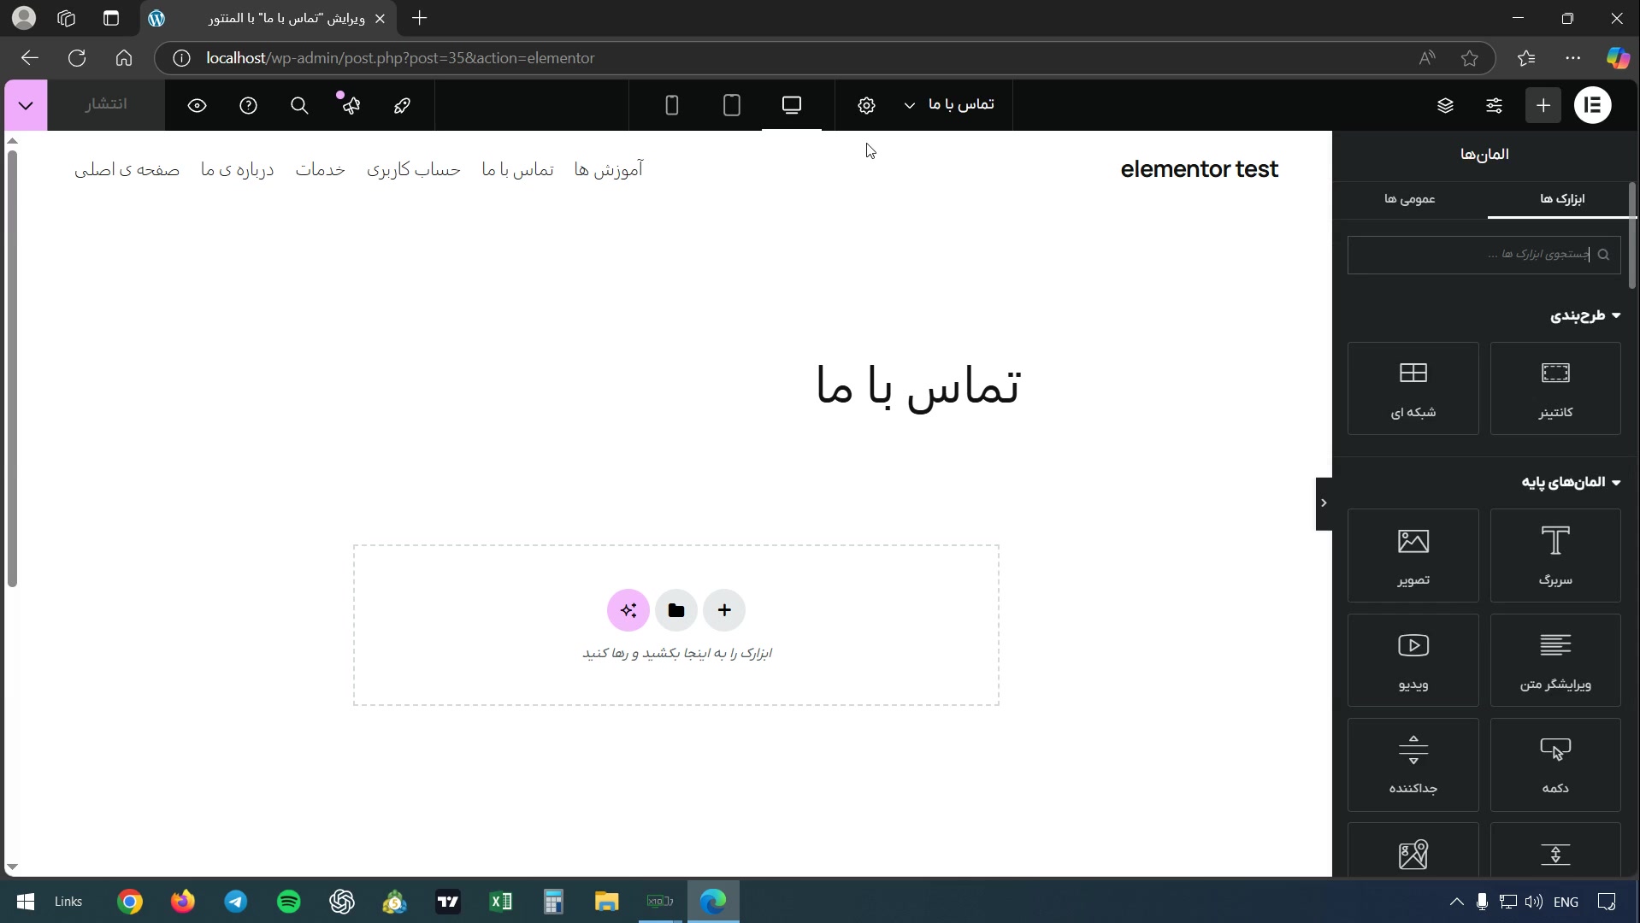Open Excel from the taskbar
Viewport: 1640px width, 923px height.
tap(501, 902)
